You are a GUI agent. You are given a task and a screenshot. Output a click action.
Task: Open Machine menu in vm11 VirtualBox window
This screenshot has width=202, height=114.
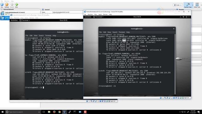coord(16,18)
